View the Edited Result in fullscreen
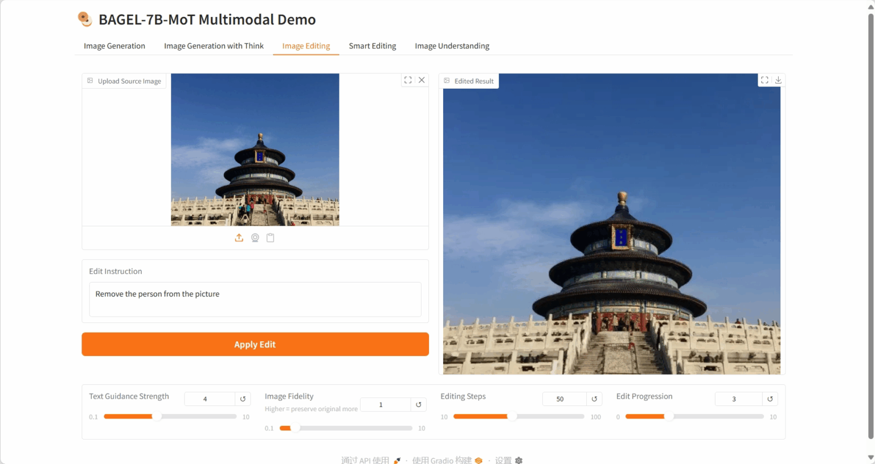Screen dimensions: 875x464 pos(764,80)
